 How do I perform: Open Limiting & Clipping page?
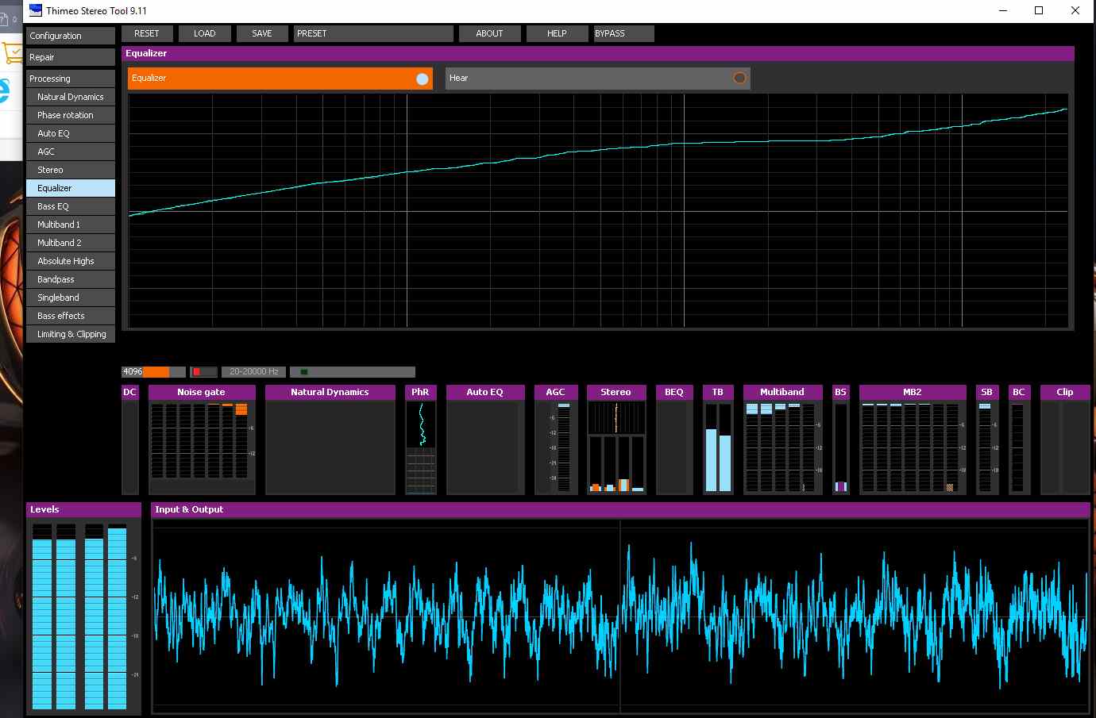pyautogui.click(x=70, y=334)
